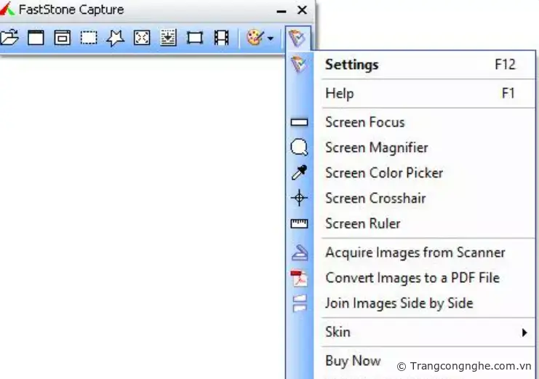Open the output palette dropdown in toolbar
The width and height of the screenshot is (539, 379).
260,37
